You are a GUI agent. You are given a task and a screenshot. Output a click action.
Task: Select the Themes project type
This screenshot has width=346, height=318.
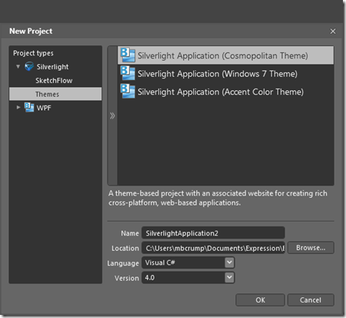pos(55,94)
